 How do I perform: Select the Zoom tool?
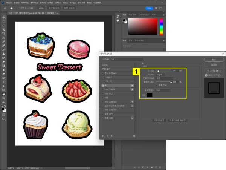pyautogui.click(x=4, y=98)
